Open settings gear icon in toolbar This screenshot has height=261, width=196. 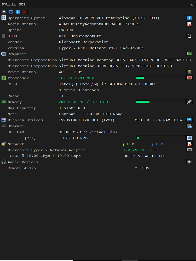tap(4, 12)
